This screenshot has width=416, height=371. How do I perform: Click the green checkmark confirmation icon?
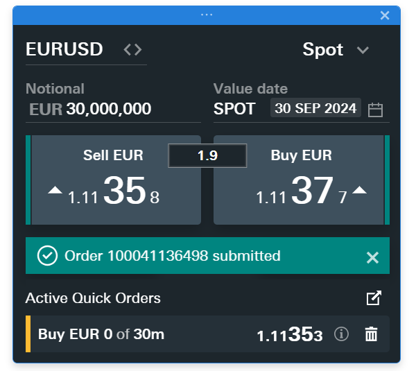(x=47, y=256)
